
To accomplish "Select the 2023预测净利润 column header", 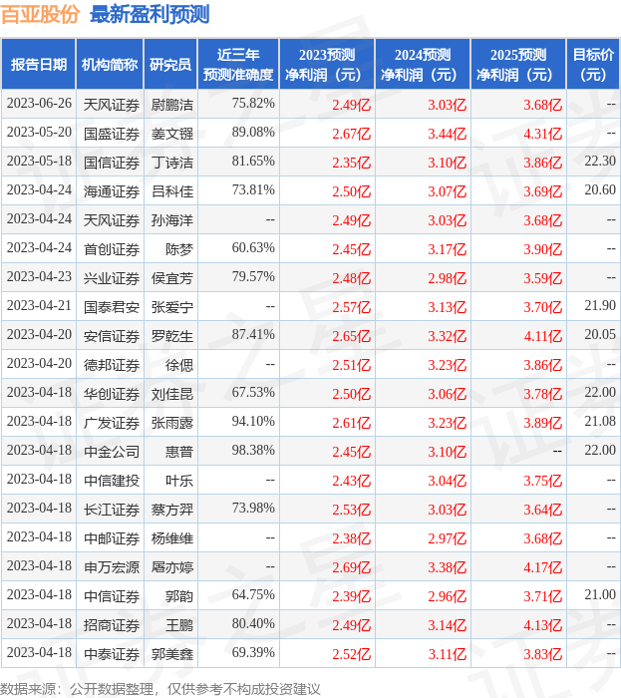I will (327, 64).
